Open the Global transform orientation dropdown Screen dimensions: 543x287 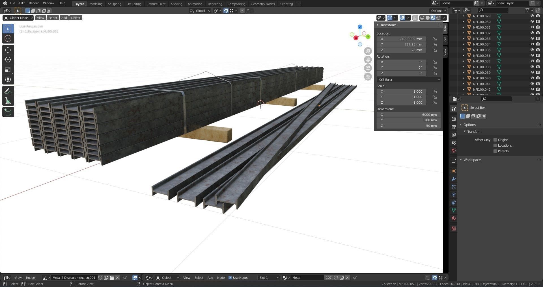pos(200,11)
